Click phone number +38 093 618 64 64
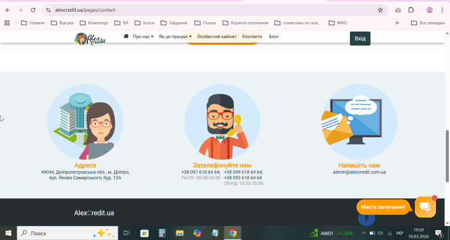The image size is (450, 240). click(243, 178)
